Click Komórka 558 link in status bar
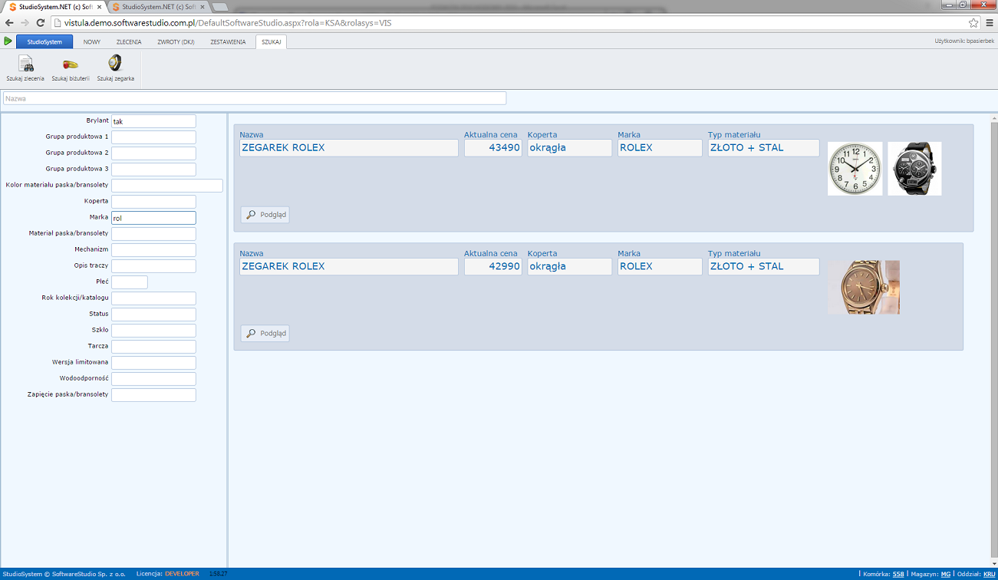The image size is (998, 580). (x=898, y=574)
